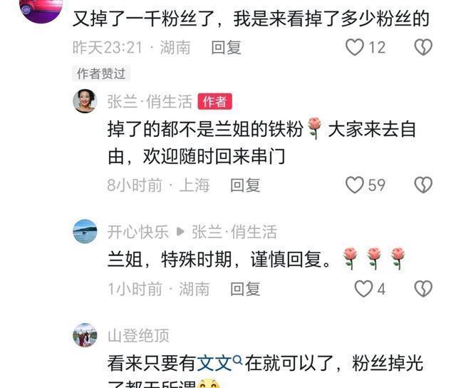Open the 开心快乐 username

(138, 232)
